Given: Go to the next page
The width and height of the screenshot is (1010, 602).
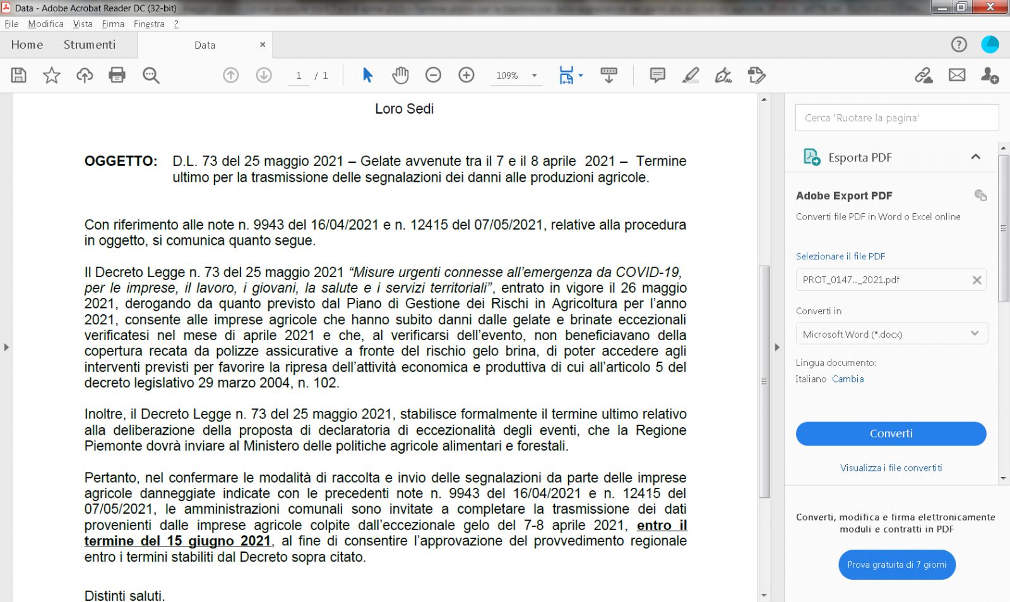Looking at the screenshot, I should coord(264,75).
